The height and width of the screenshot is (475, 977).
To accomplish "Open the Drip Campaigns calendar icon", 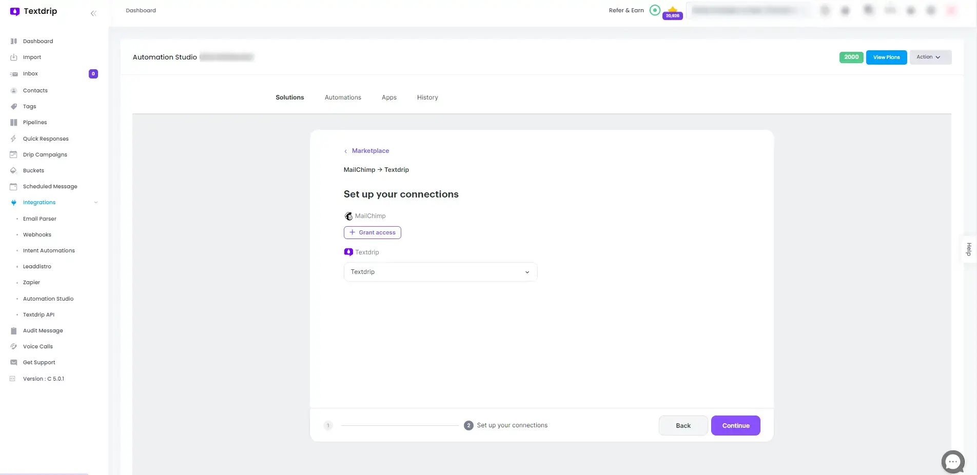I will click(14, 154).
